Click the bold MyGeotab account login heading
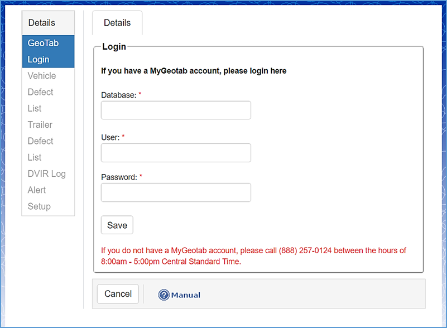 [x=194, y=71]
